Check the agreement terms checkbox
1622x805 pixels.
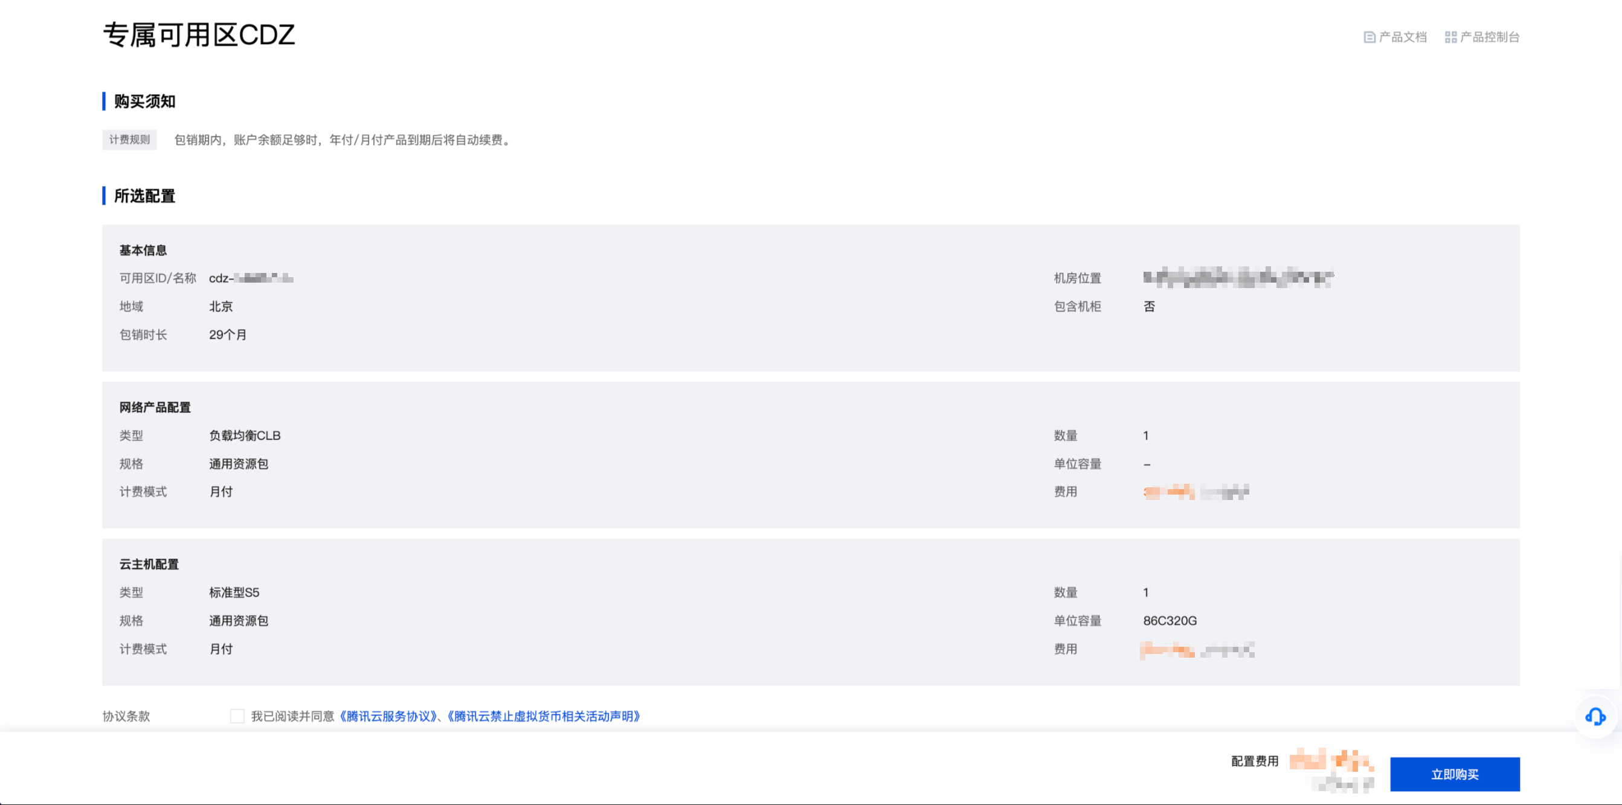click(x=237, y=716)
